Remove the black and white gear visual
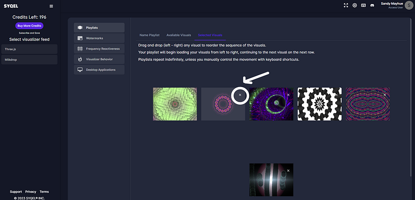415x200 pixels. [337, 95]
